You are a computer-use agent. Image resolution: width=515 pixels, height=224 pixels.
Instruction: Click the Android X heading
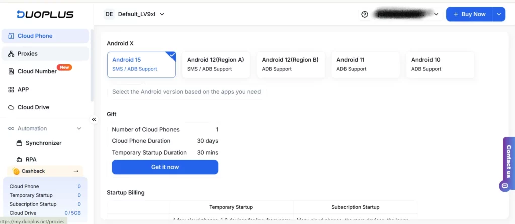(x=120, y=43)
